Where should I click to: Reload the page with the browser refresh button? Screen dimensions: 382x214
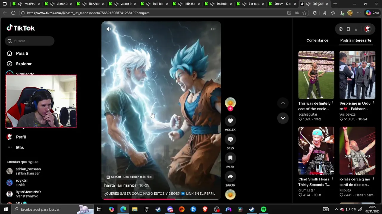click(x=13, y=13)
